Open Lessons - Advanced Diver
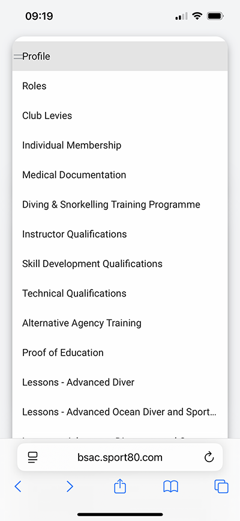 point(120,382)
